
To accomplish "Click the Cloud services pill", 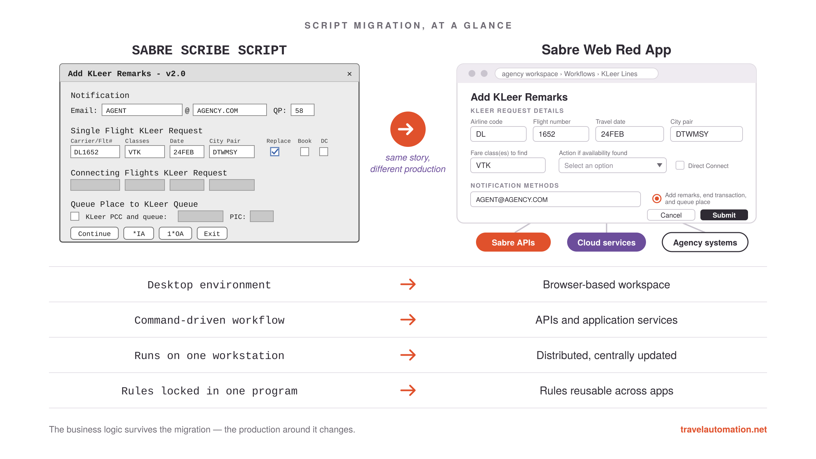I will 606,242.
